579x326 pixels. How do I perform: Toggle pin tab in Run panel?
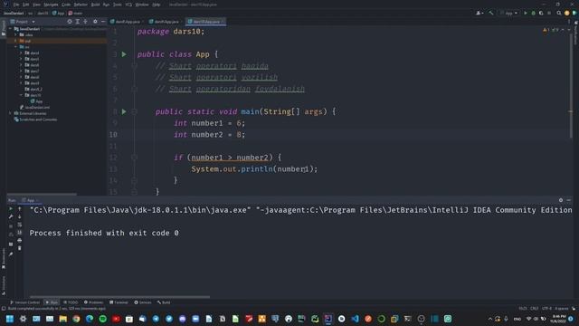point(11,254)
